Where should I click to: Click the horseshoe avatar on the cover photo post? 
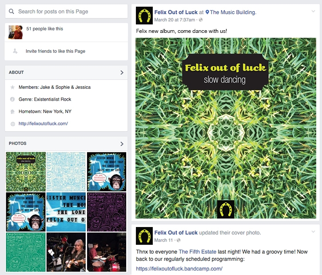pos(144,236)
